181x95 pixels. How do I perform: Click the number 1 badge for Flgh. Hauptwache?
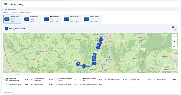click(x=31, y=79)
